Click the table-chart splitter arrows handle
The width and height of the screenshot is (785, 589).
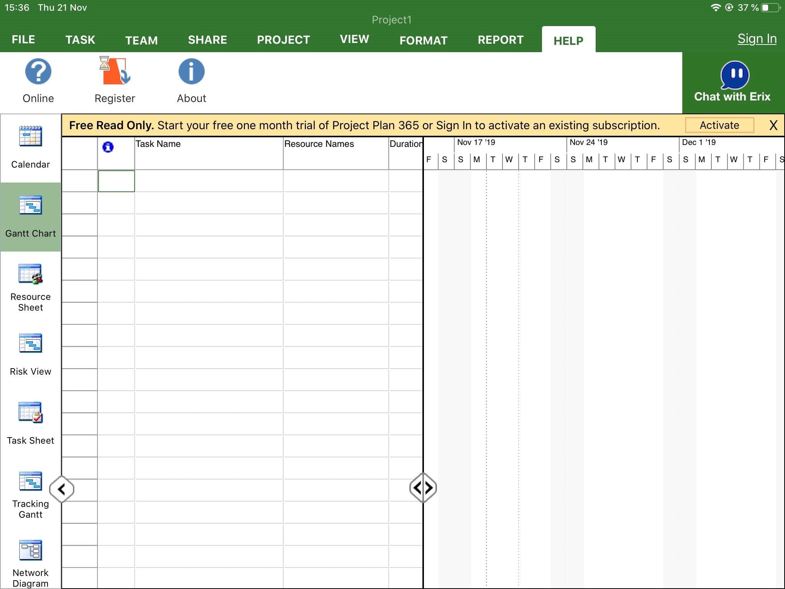[423, 488]
